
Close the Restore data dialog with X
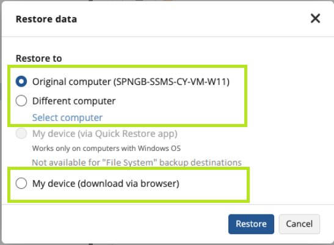[315, 18]
